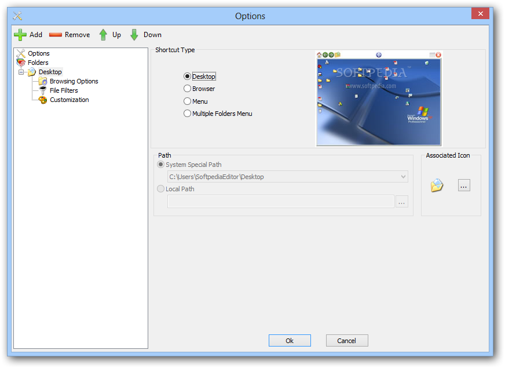Select System Special Path radio button

tap(161, 165)
